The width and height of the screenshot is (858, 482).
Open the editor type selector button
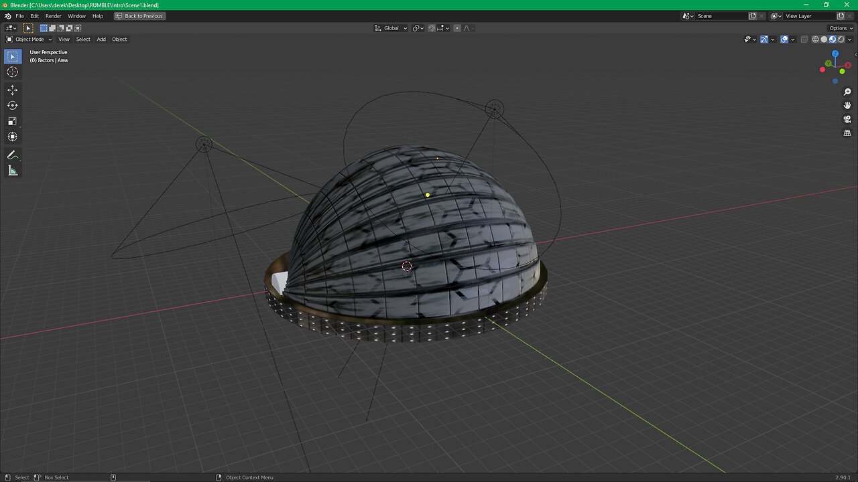pyautogui.click(x=11, y=28)
